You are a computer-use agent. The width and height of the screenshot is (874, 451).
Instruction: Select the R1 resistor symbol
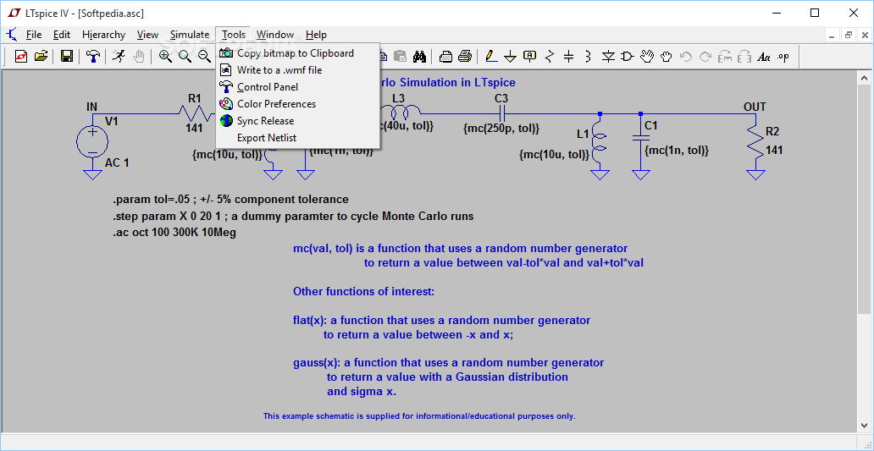195,113
